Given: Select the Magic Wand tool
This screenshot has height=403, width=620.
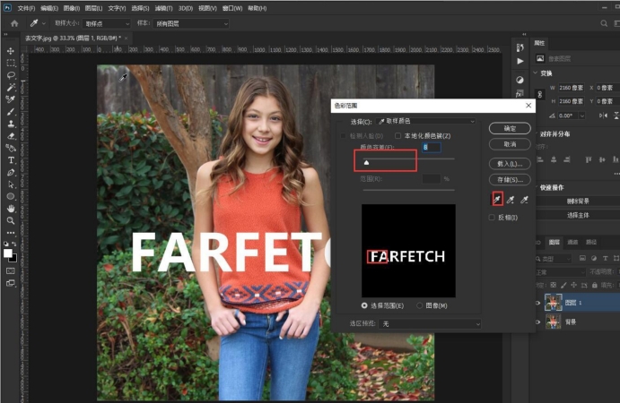Looking at the screenshot, I should click(x=11, y=87).
